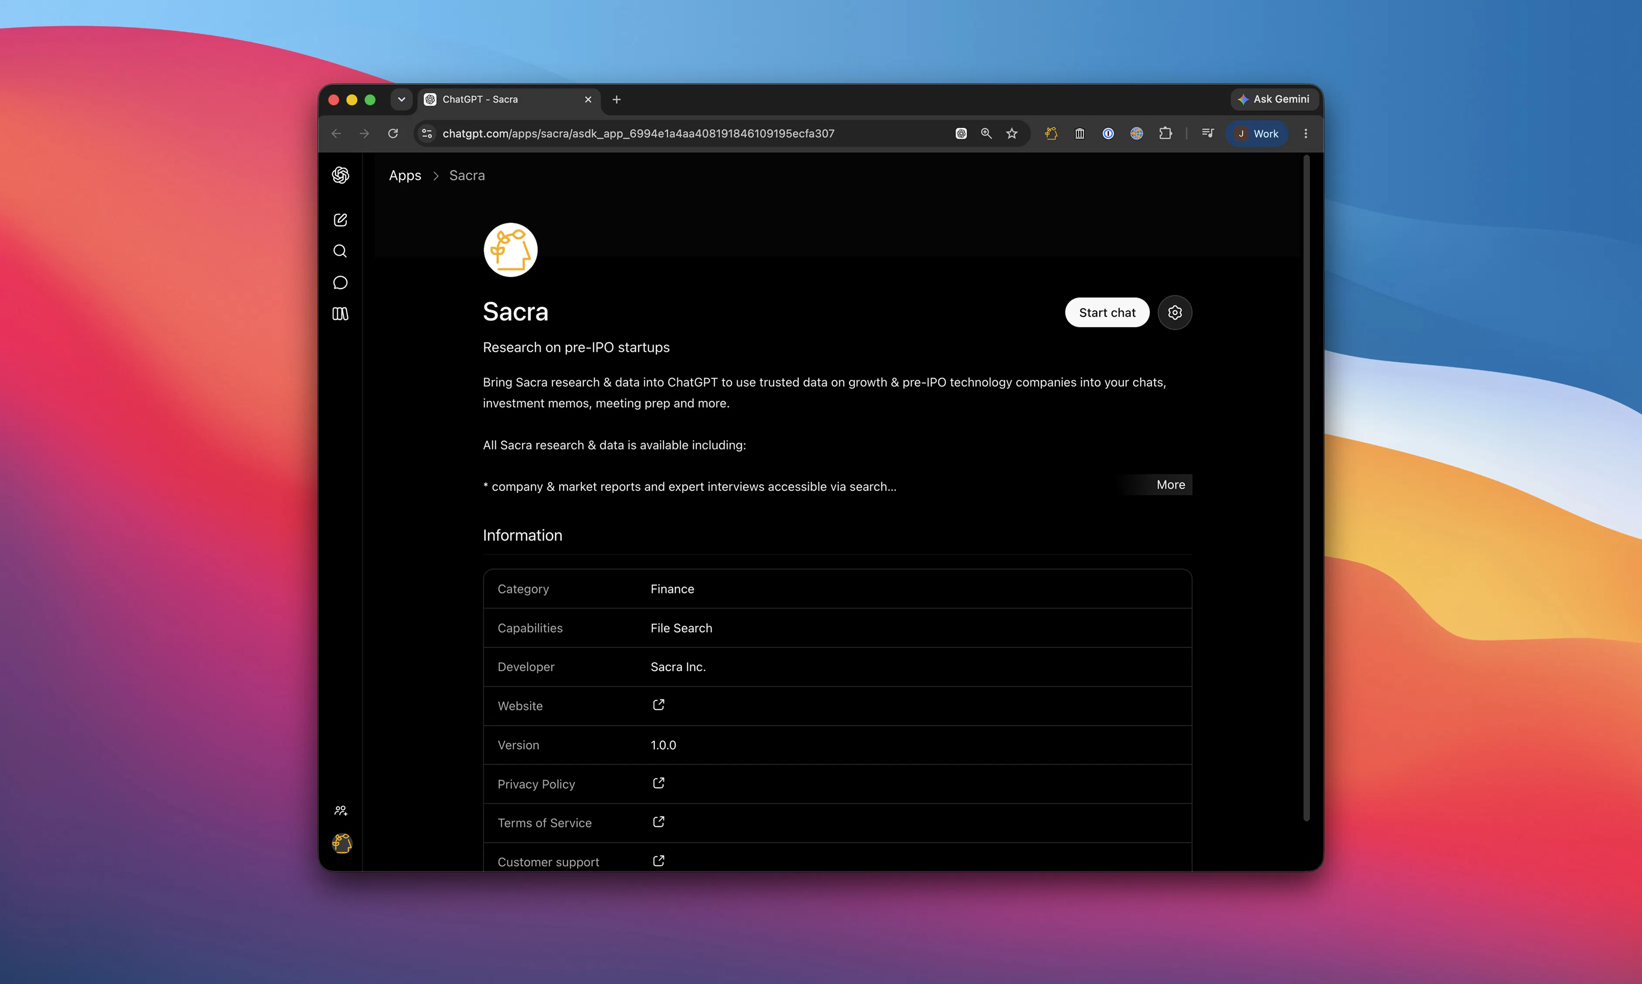Screen dimensions: 1642x984
Task: Click the 'Information' heading
Action: [522, 535]
